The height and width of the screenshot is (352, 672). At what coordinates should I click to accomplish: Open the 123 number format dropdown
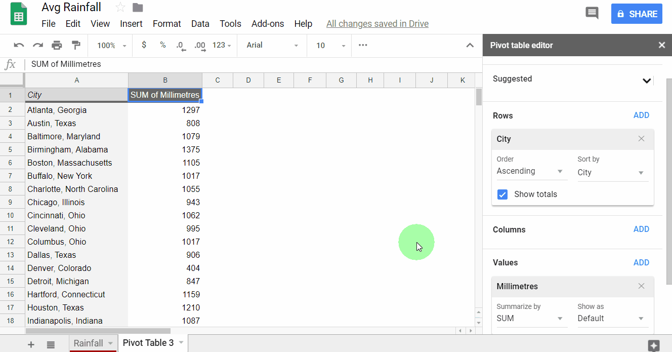click(222, 45)
